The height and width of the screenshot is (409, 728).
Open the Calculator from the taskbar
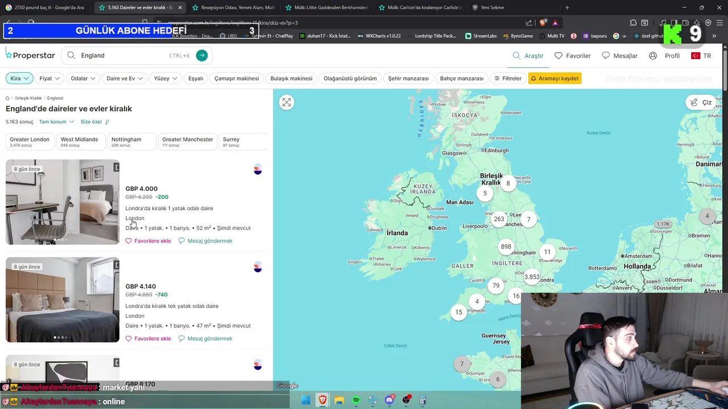coord(423,400)
